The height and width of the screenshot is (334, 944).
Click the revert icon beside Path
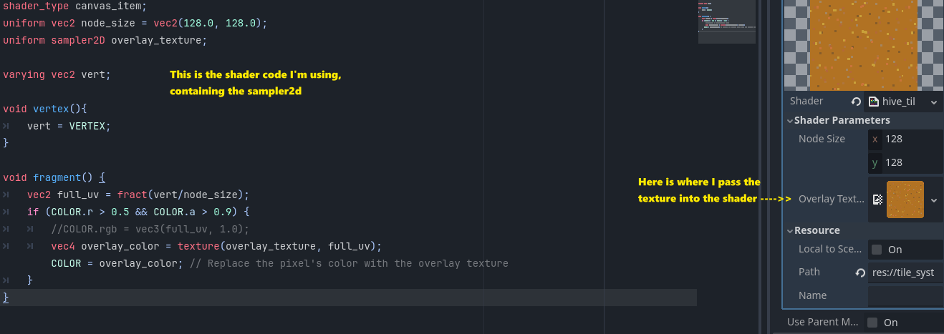coord(860,273)
